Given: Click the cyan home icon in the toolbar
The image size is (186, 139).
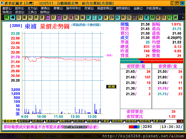Looking at the screenshot, I should coord(13,17).
